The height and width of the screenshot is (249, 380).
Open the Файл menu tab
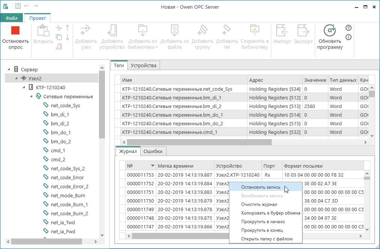[12, 18]
